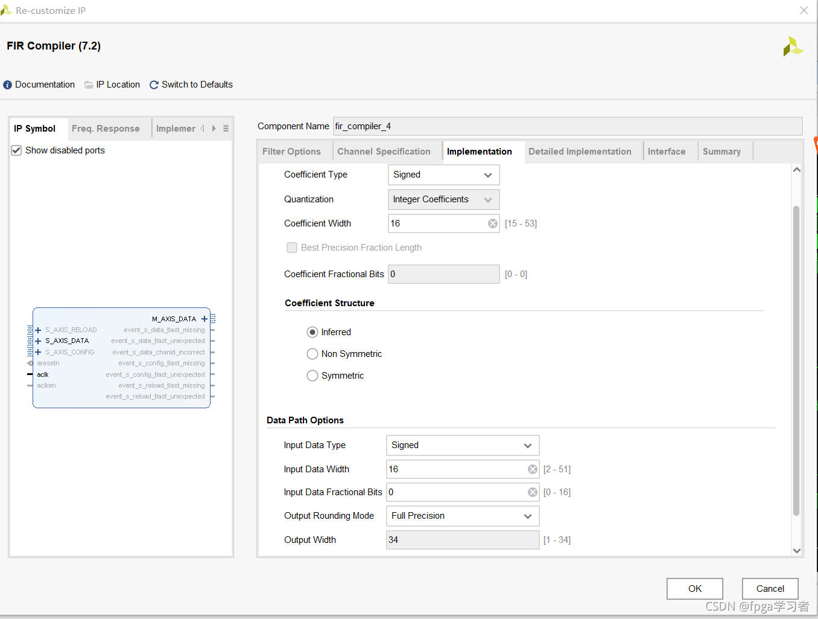818x619 pixels.
Task: Click the Component Name input field
Action: pyautogui.click(x=568, y=126)
